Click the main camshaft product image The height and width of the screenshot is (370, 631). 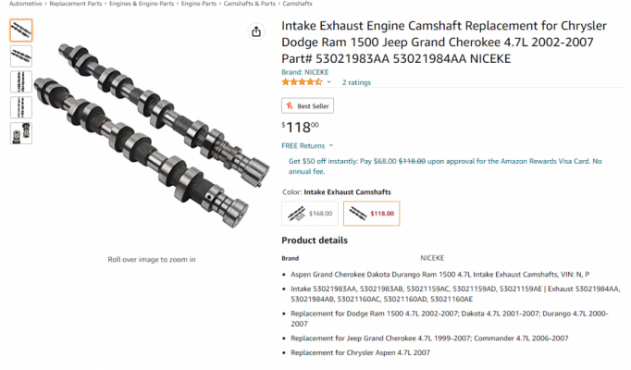point(152,135)
